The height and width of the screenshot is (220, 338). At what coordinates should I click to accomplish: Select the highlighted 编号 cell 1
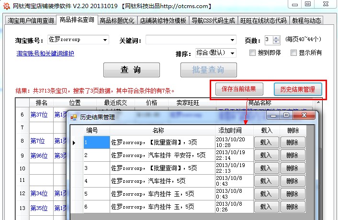[97, 142]
